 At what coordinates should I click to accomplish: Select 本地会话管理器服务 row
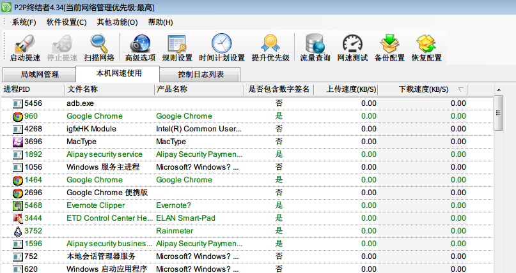tap(247, 256)
